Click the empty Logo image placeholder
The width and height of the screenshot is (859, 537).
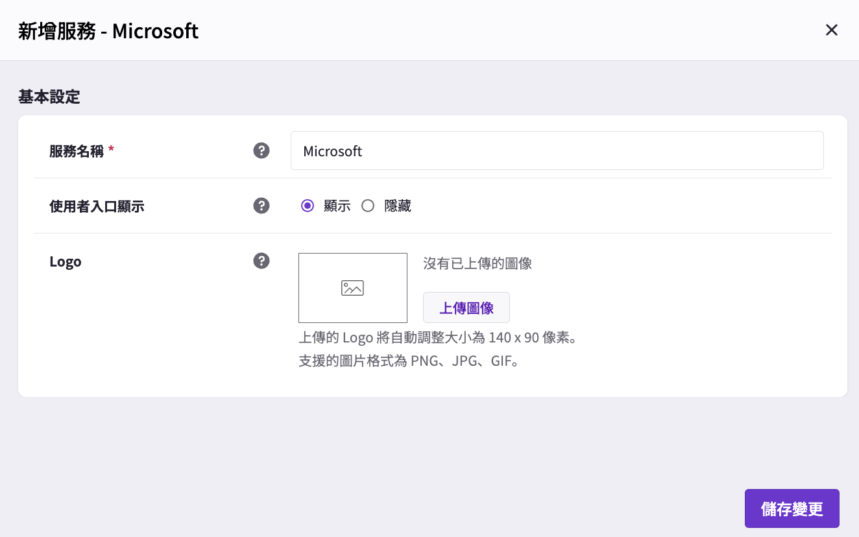click(353, 288)
